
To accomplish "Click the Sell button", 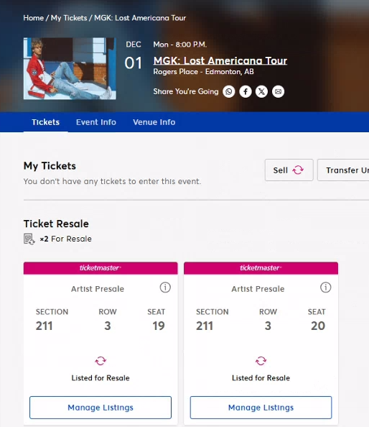I will [x=289, y=170].
